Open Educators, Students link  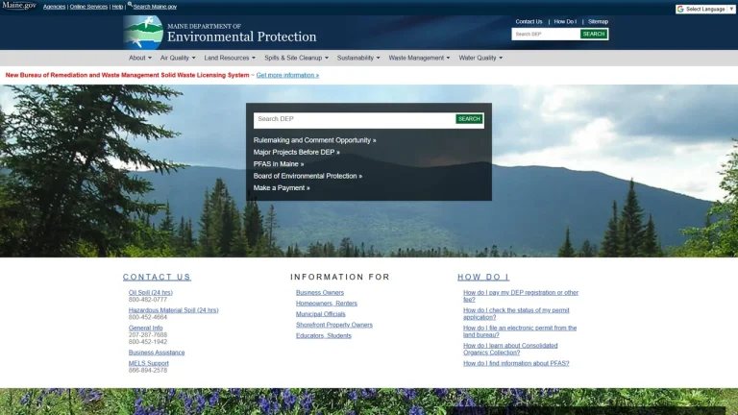tap(323, 336)
